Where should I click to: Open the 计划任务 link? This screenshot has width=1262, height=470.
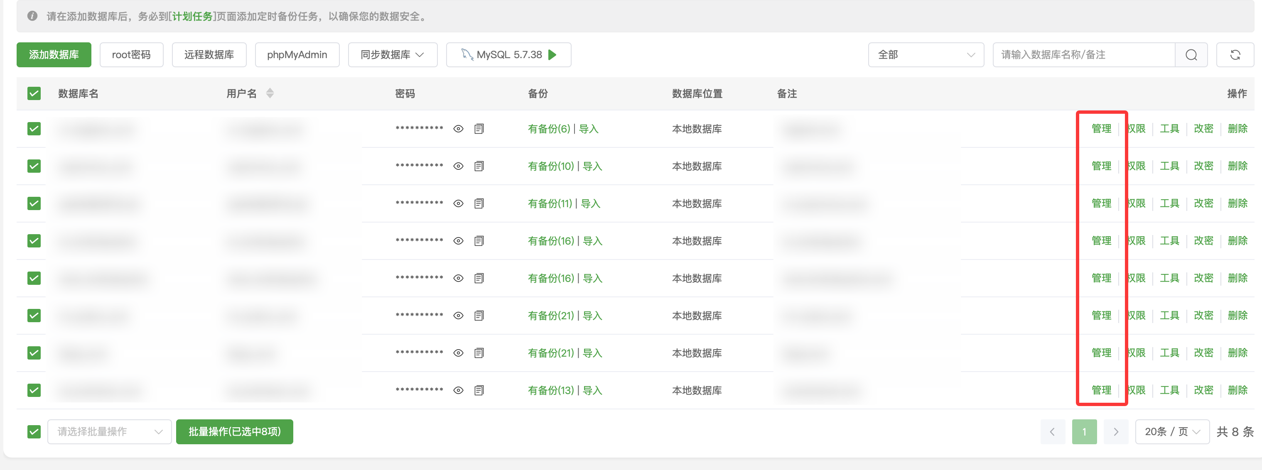192,16
